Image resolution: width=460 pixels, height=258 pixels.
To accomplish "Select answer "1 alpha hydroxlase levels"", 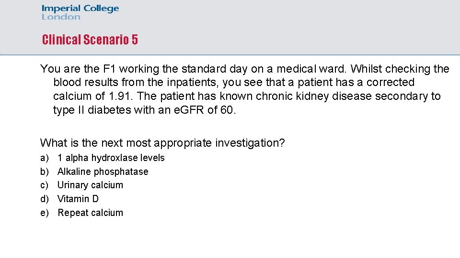I will coord(111,158).
